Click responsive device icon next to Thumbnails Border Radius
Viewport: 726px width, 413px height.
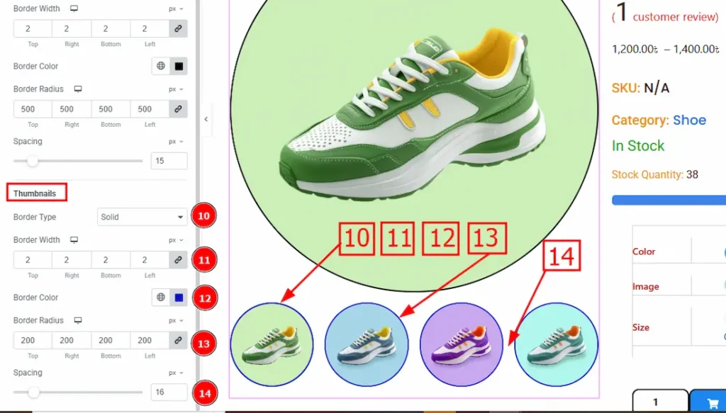click(x=78, y=321)
